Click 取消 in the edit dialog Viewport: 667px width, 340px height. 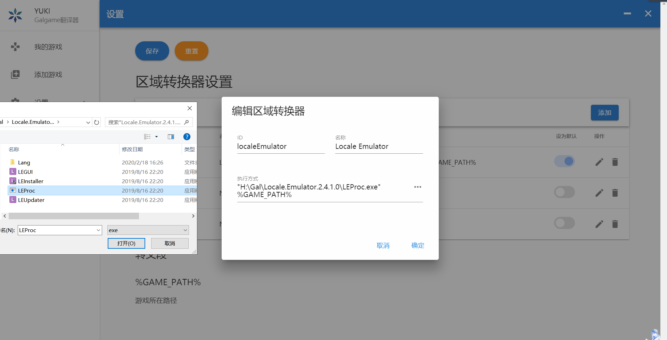[x=383, y=245]
